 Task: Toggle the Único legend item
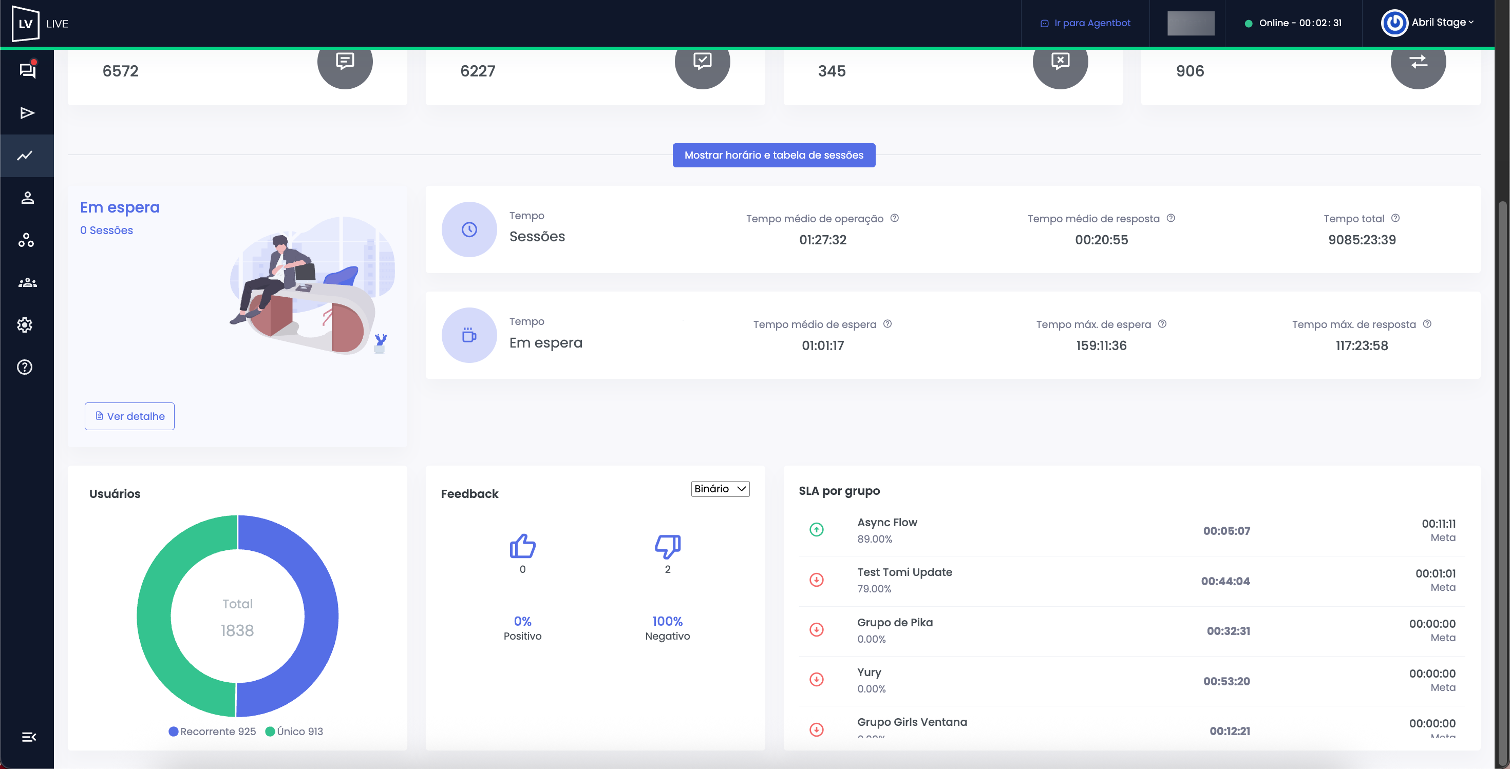pyautogui.click(x=294, y=732)
